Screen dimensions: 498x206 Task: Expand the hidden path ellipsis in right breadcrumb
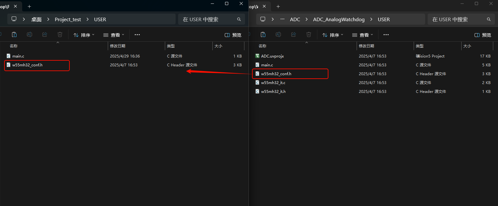click(x=282, y=19)
